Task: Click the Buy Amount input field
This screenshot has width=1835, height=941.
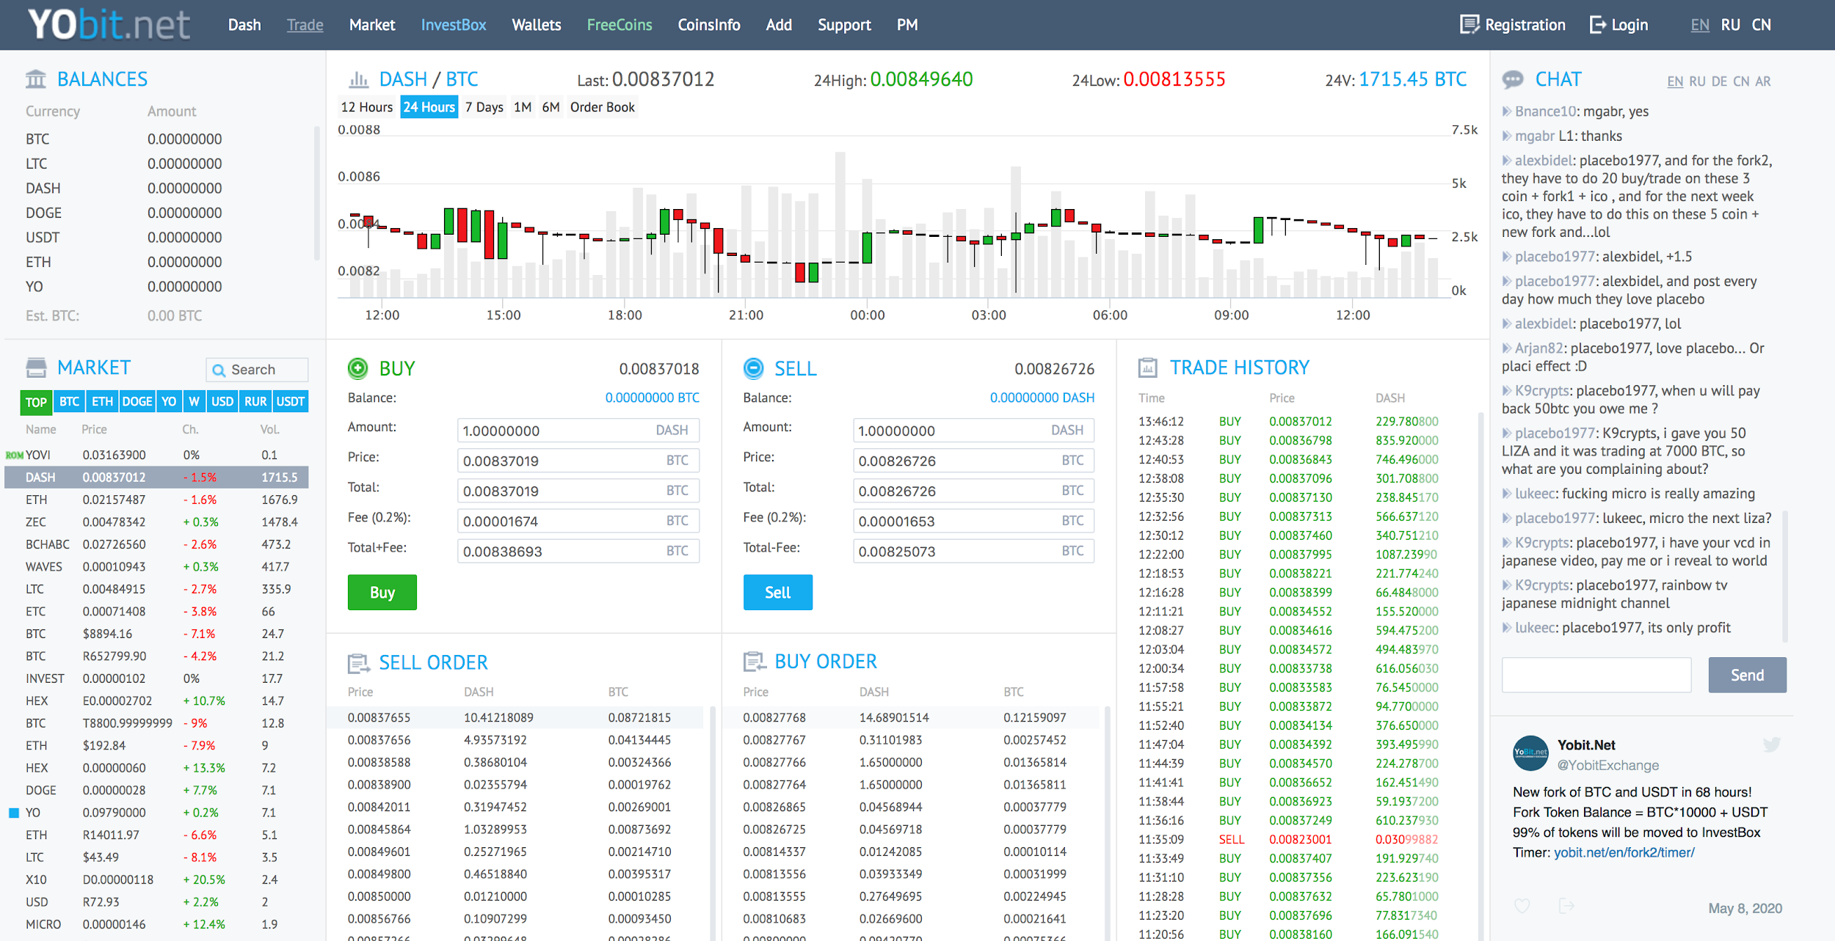Action: (578, 431)
